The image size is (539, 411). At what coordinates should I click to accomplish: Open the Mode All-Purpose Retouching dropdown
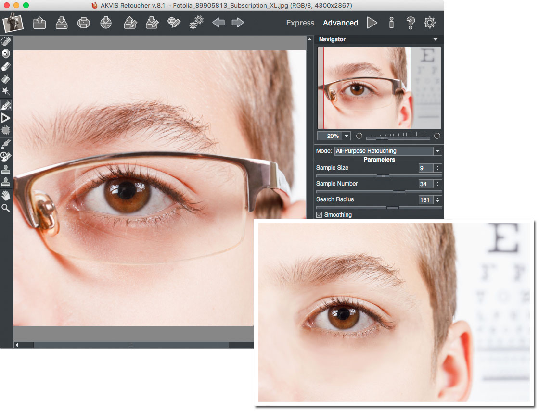pos(388,151)
